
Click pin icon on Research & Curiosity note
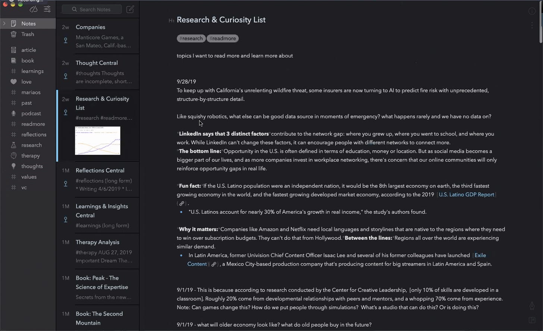[x=66, y=112]
